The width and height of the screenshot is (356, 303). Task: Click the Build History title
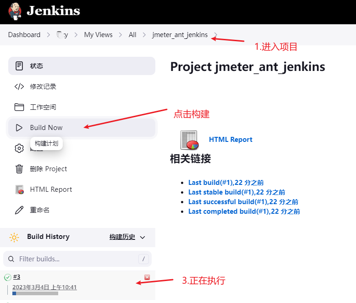click(49, 237)
